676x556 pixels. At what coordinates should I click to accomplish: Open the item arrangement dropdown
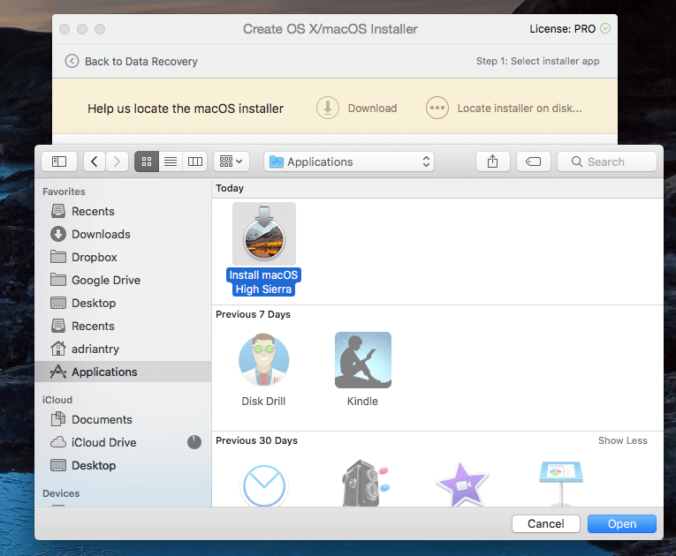[x=232, y=162]
